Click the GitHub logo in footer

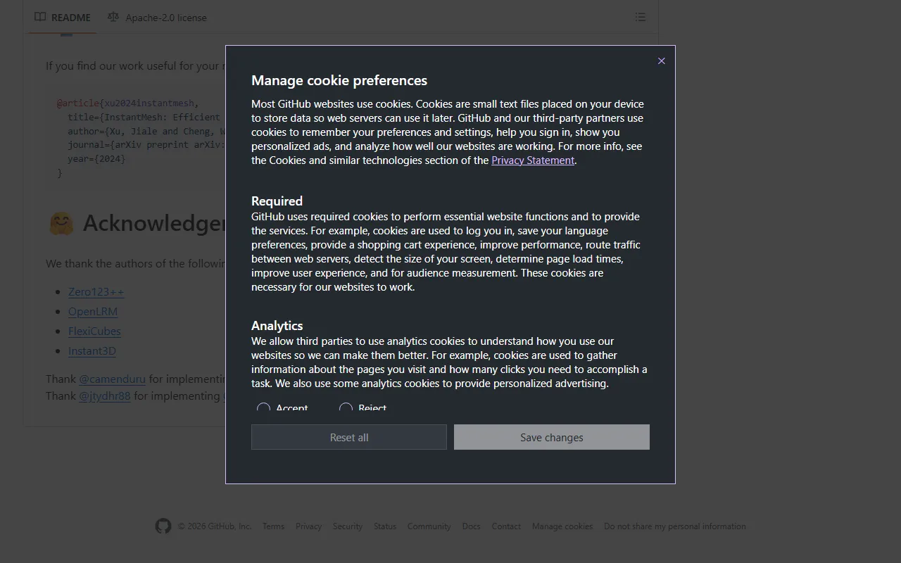click(x=163, y=526)
